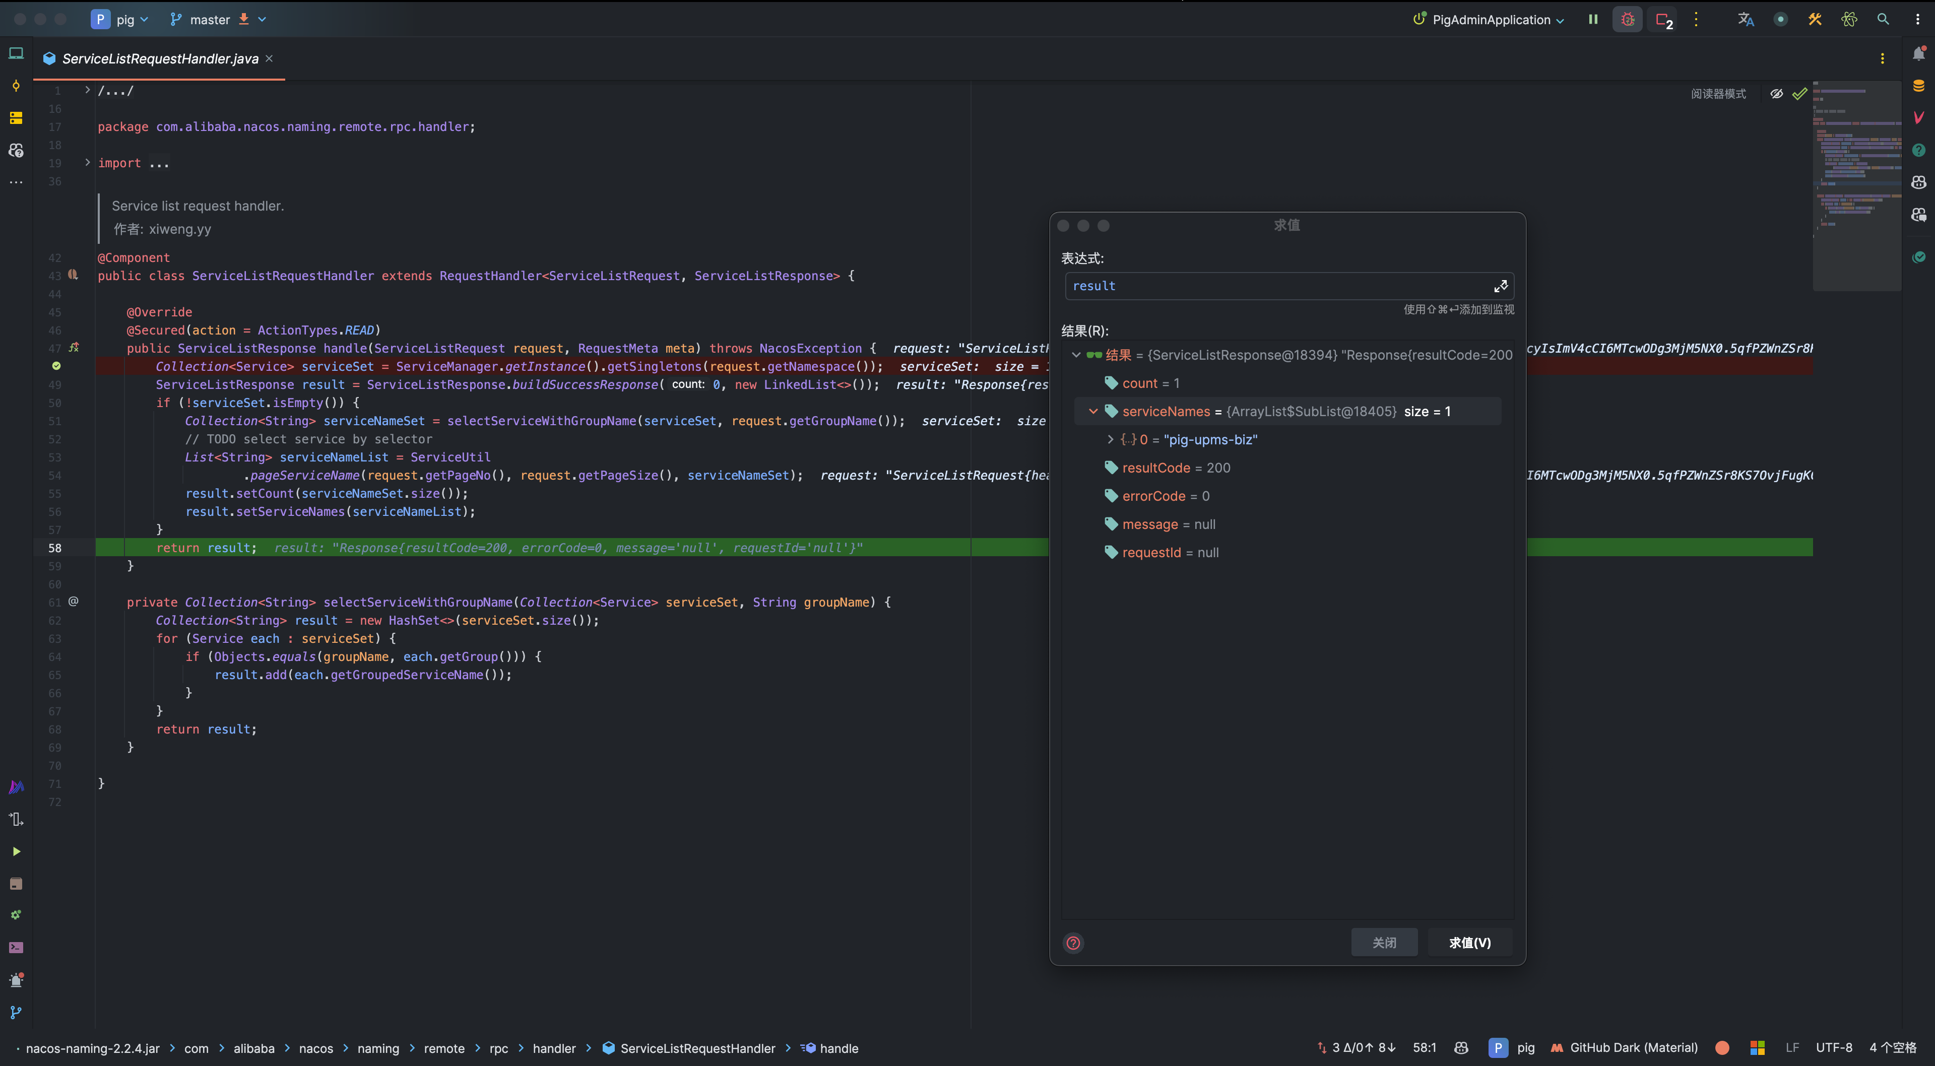Select the ServiceListRequestHandler.java tab
This screenshot has width=1935, height=1066.
[x=159, y=58]
